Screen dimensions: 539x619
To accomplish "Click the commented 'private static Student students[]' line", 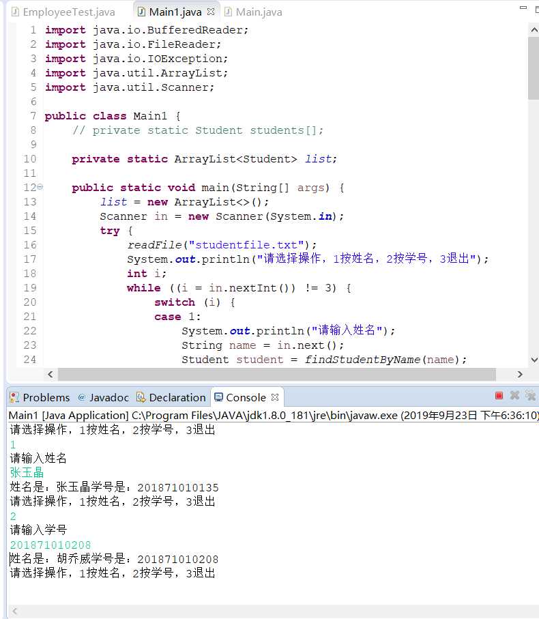I will [x=198, y=130].
